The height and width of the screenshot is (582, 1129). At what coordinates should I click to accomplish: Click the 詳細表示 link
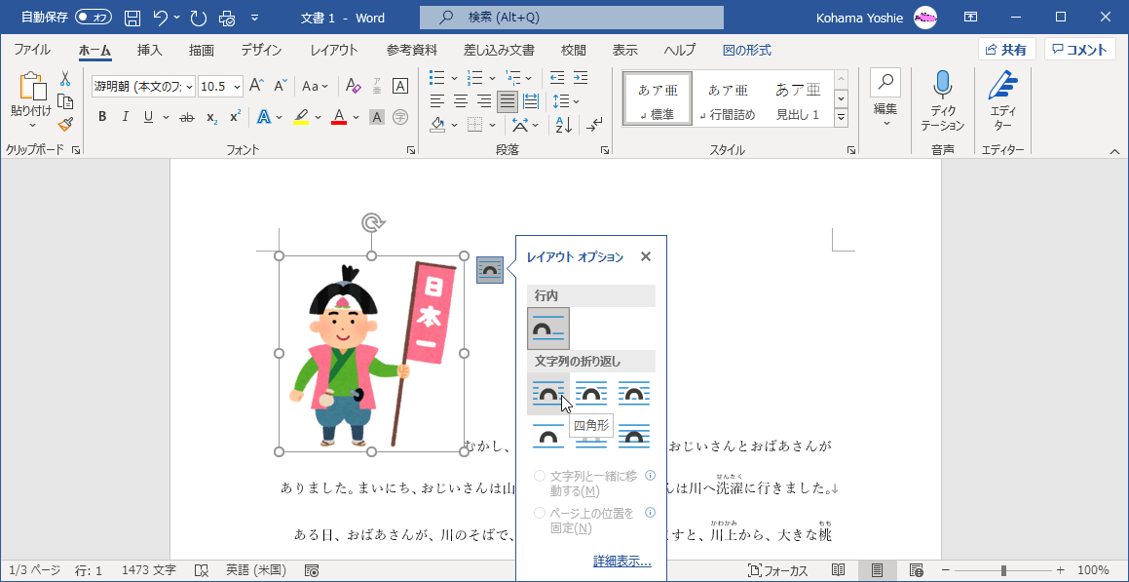[x=622, y=561]
